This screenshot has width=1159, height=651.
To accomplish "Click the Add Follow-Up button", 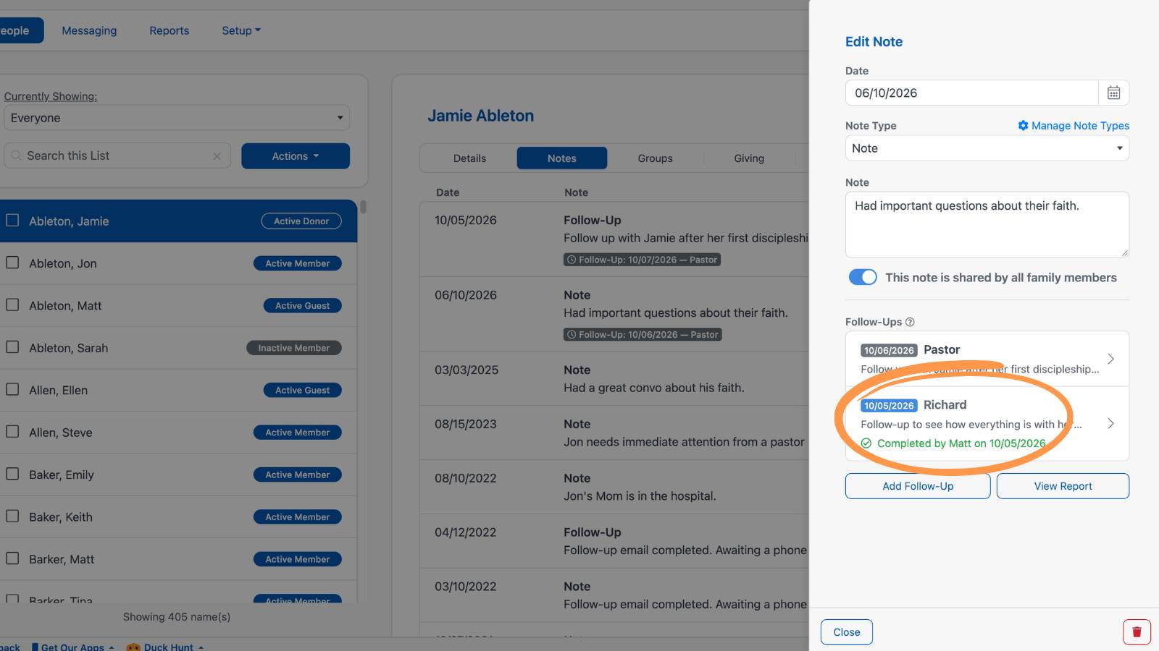I will [918, 486].
